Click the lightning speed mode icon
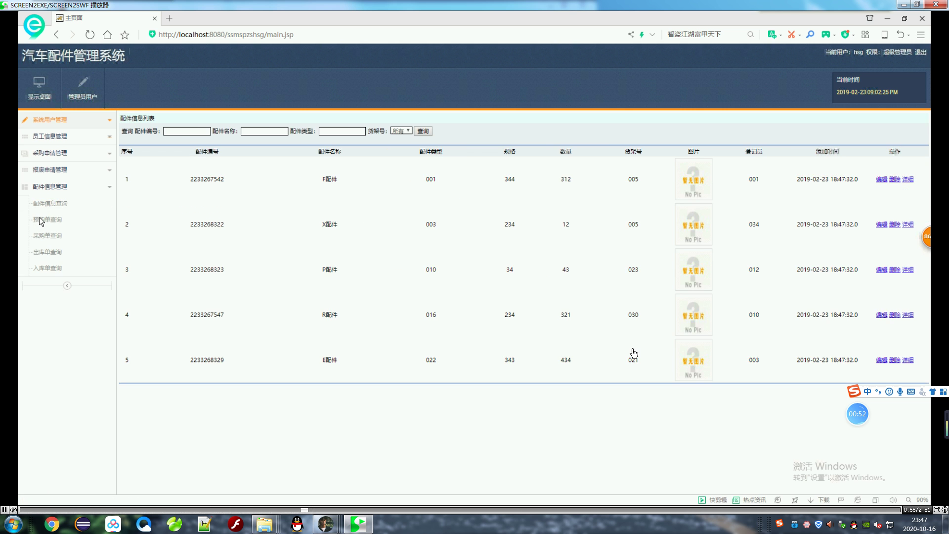This screenshot has width=949, height=534. click(642, 35)
